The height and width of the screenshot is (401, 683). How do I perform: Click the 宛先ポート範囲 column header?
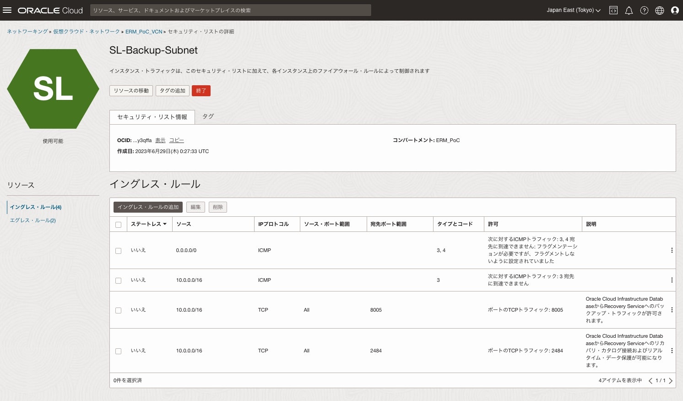click(388, 224)
